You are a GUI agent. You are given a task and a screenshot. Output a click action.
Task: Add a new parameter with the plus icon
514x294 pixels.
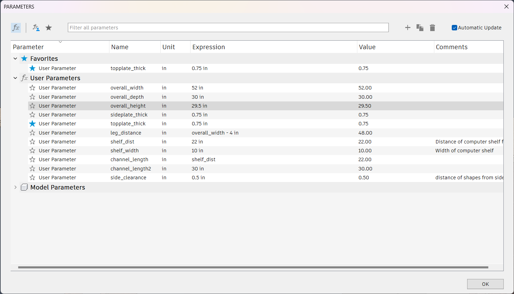pos(408,28)
